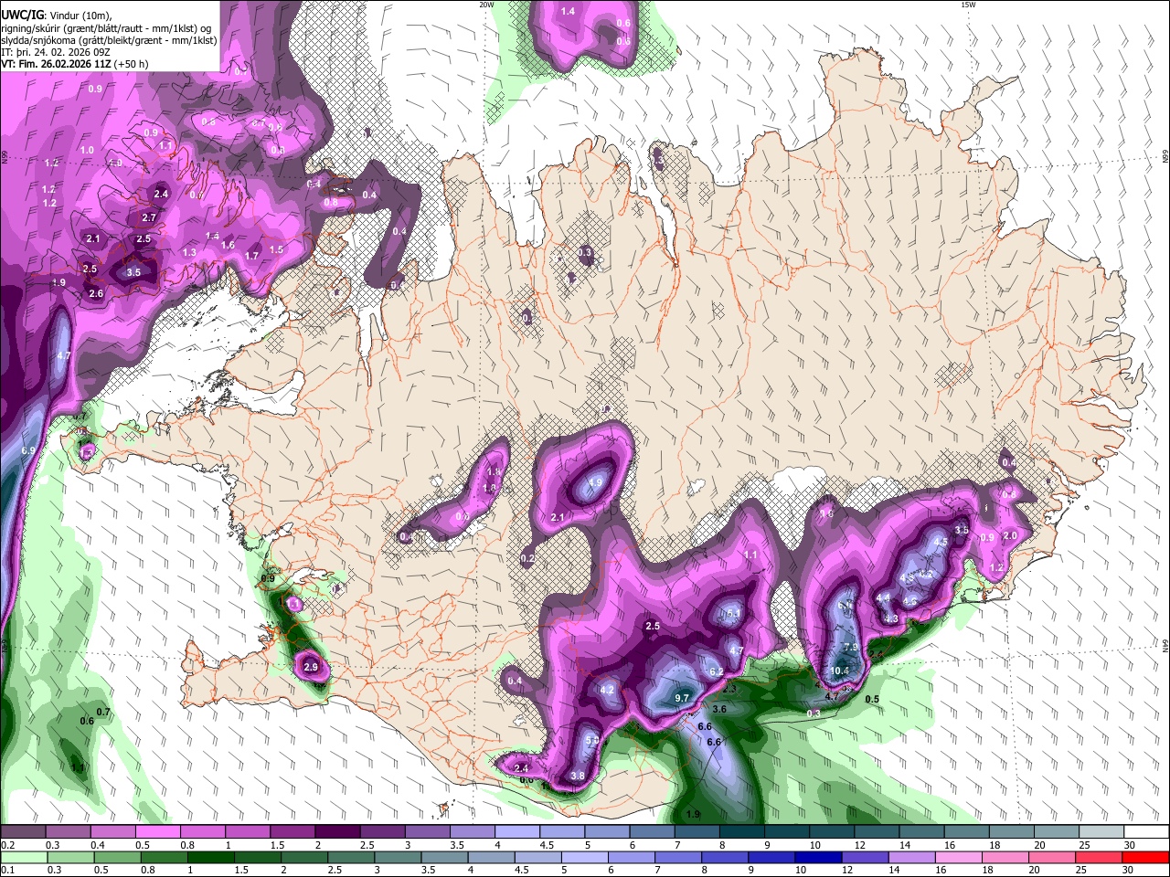Image resolution: width=1170 pixels, height=877 pixels.
Task: Click the upper scale swatch between 0.2 and 0.3
Action: pos(23,832)
